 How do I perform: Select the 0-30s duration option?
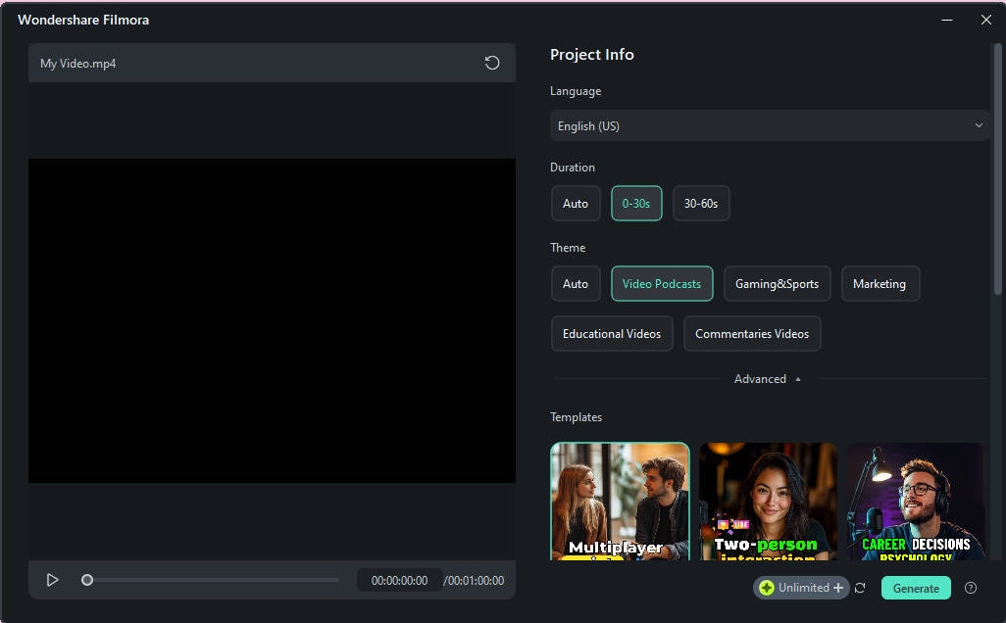tap(636, 203)
